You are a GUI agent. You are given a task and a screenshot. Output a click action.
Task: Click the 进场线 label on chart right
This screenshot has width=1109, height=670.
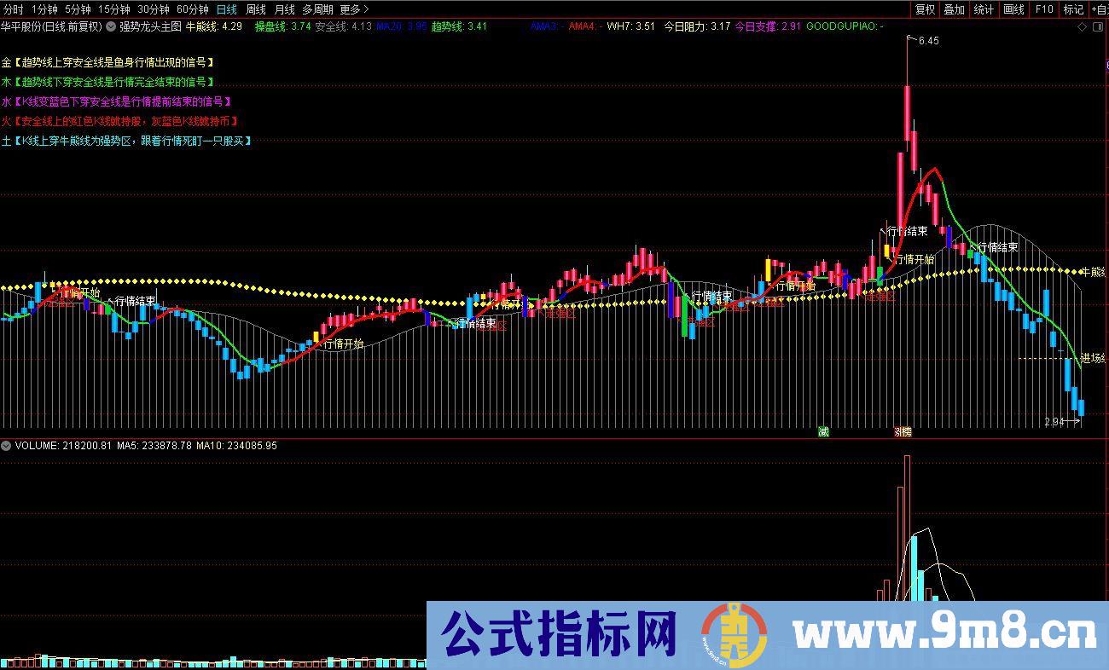tap(1093, 358)
